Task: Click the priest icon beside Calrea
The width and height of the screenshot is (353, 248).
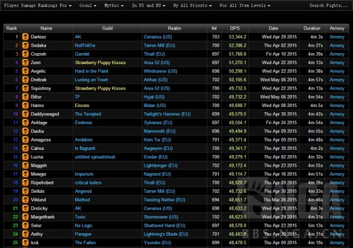Action: point(25,149)
